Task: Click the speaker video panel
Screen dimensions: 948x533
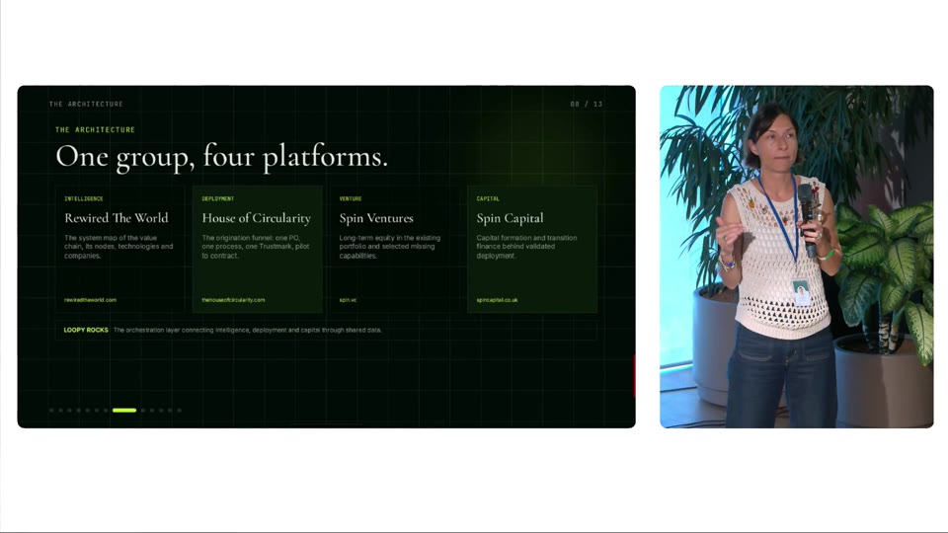Action: [x=797, y=257]
